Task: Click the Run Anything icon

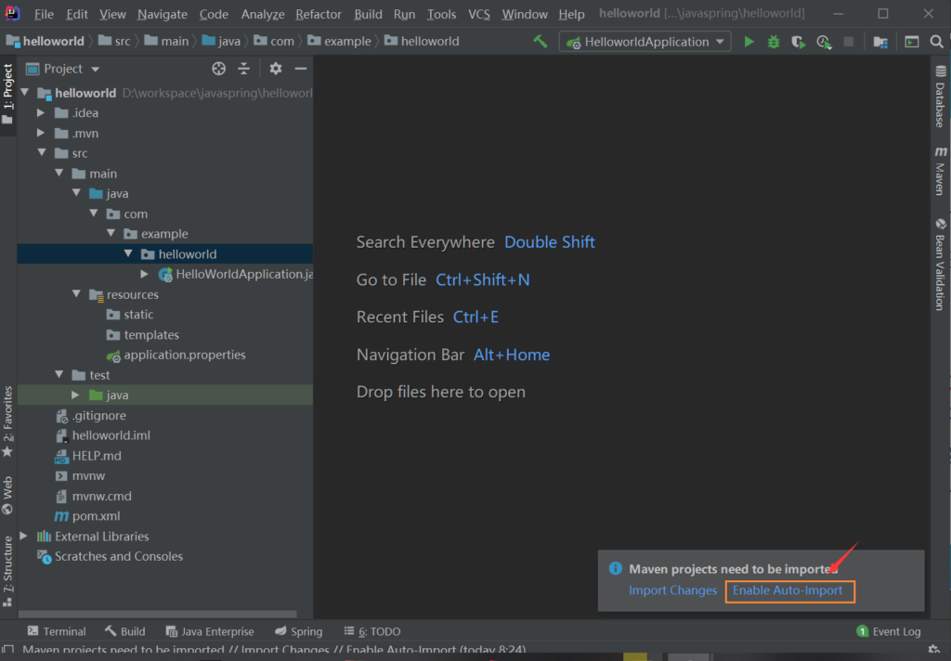Action: pos(912,41)
